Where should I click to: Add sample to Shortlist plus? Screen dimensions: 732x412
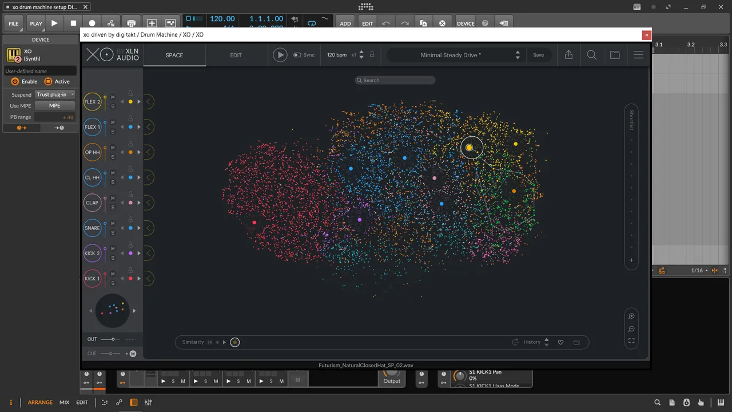coord(631,260)
